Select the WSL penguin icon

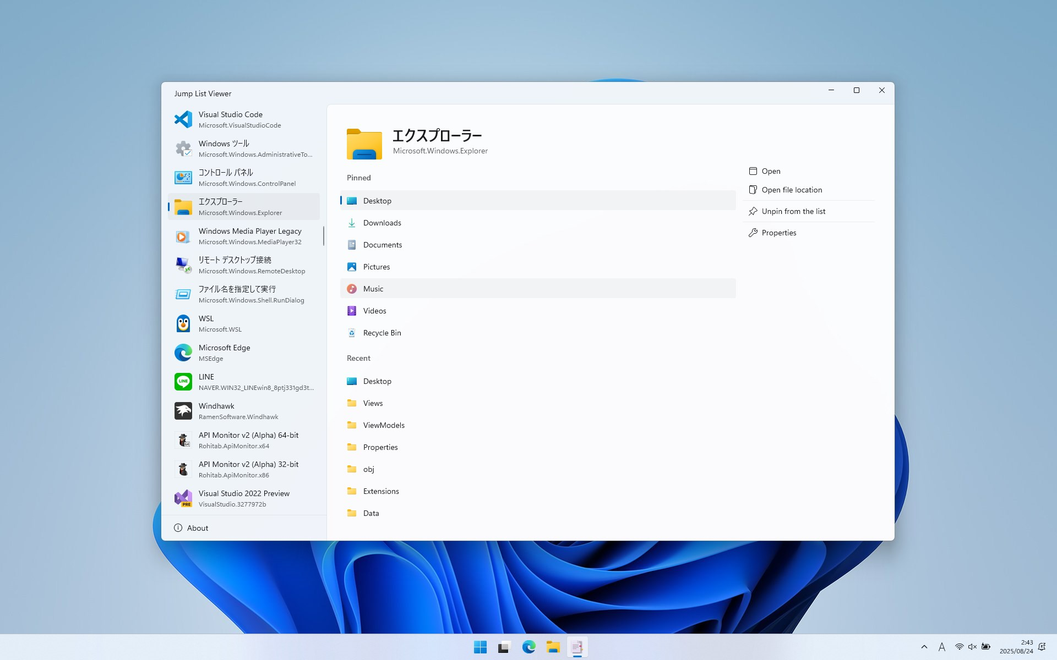click(x=183, y=323)
